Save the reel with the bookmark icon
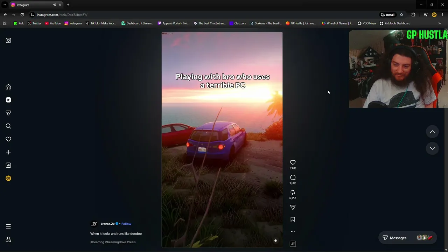This screenshot has height=252, width=448. (293, 219)
